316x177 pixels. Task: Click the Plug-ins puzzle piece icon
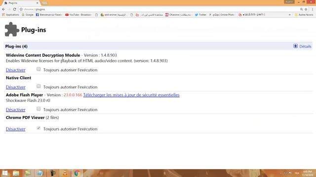click(x=12, y=29)
